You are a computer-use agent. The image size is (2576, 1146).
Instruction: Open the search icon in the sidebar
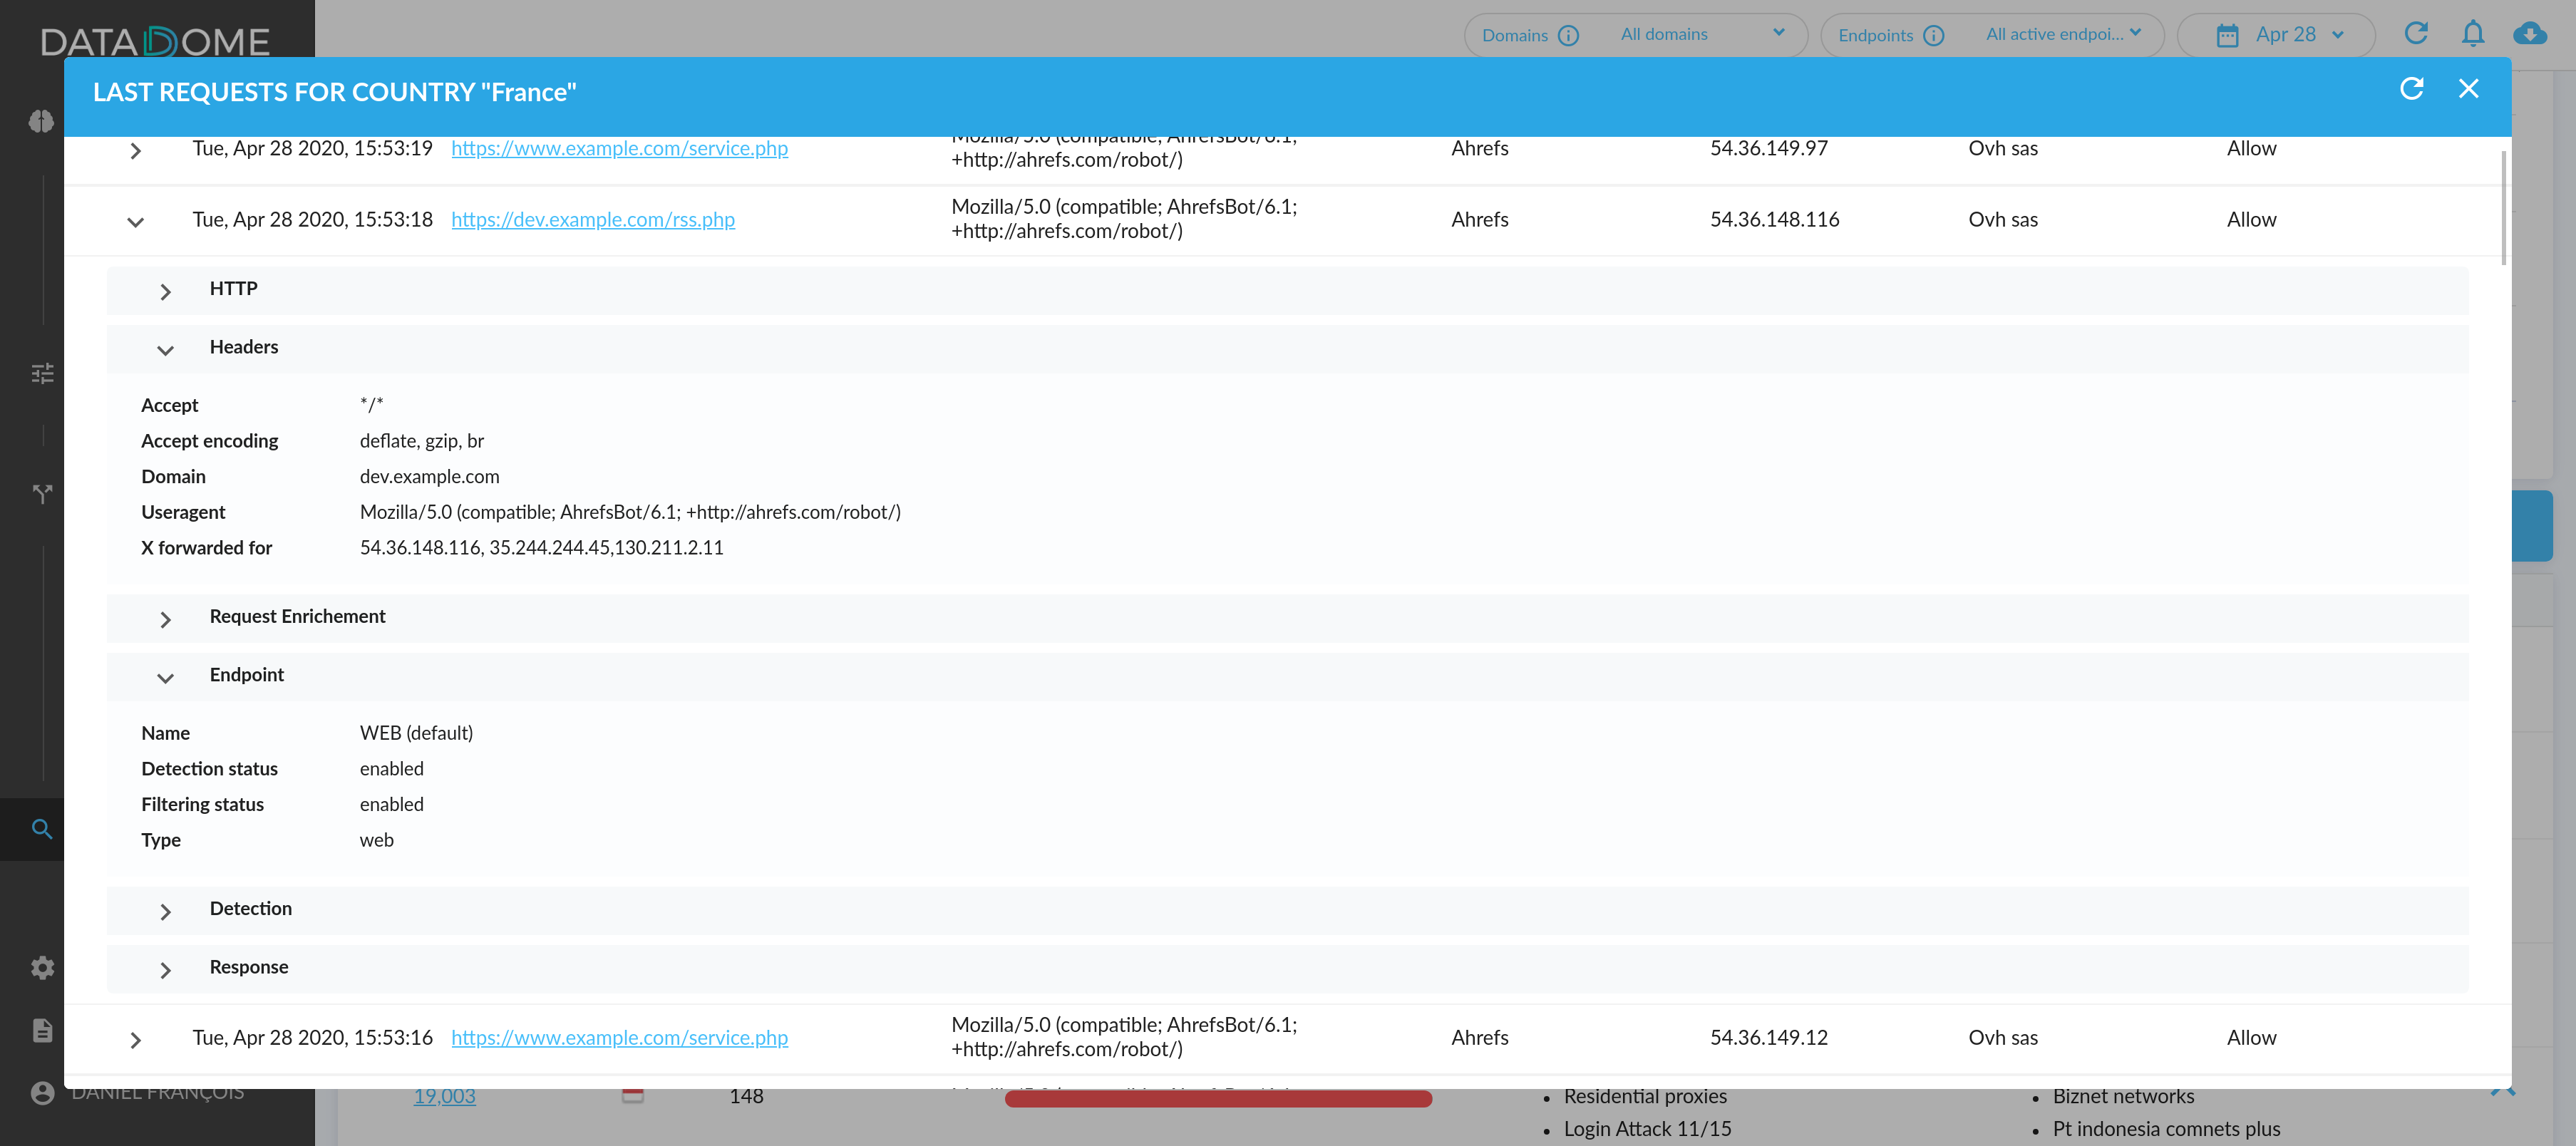point(41,829)
